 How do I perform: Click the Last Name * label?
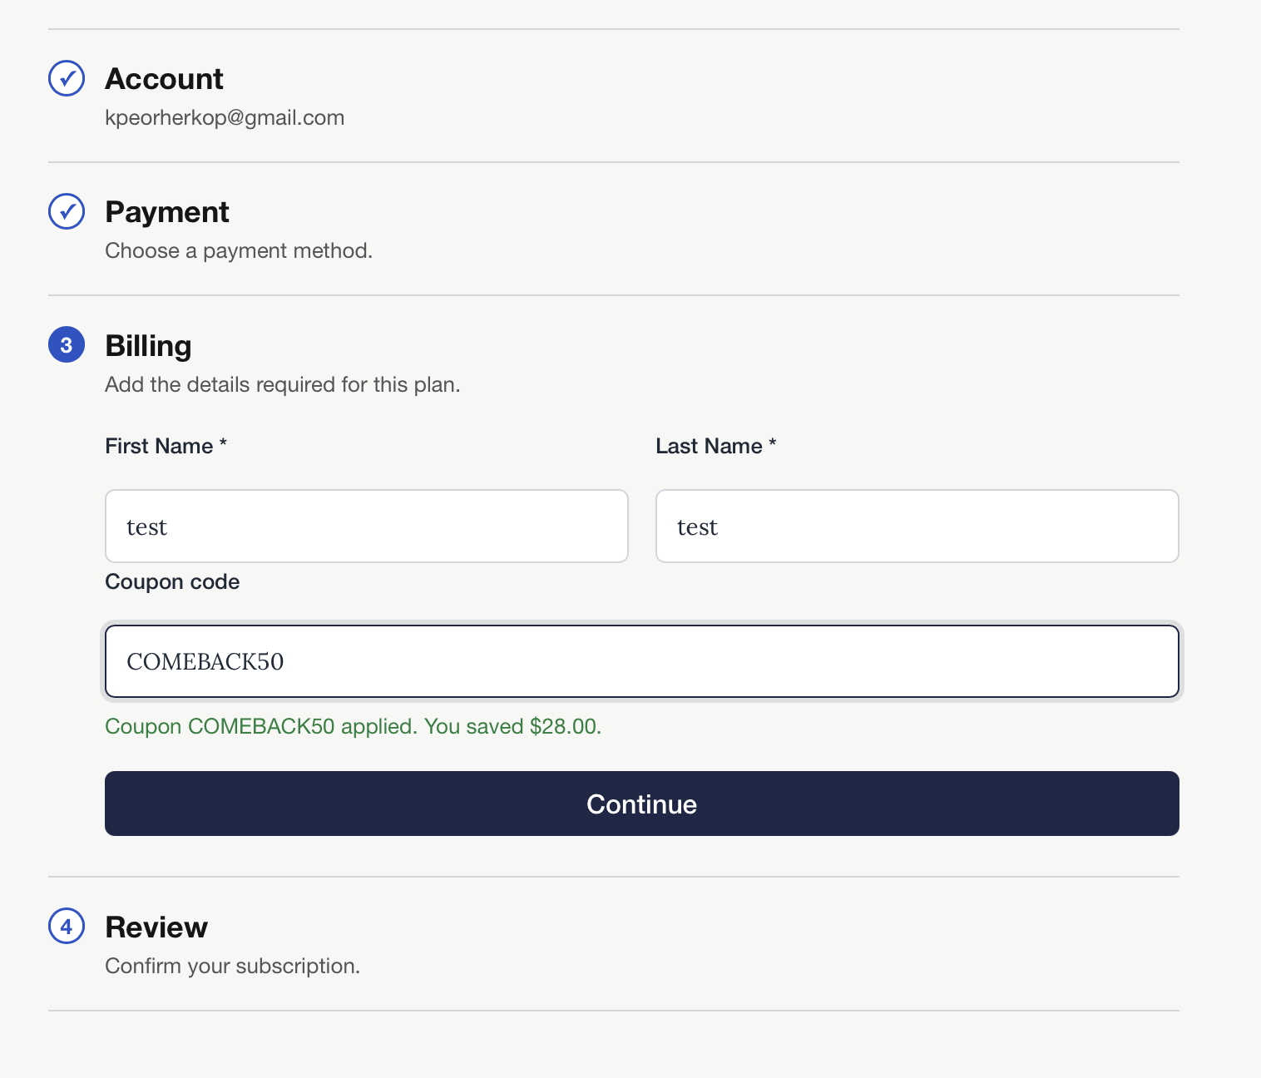pos(716,446)
